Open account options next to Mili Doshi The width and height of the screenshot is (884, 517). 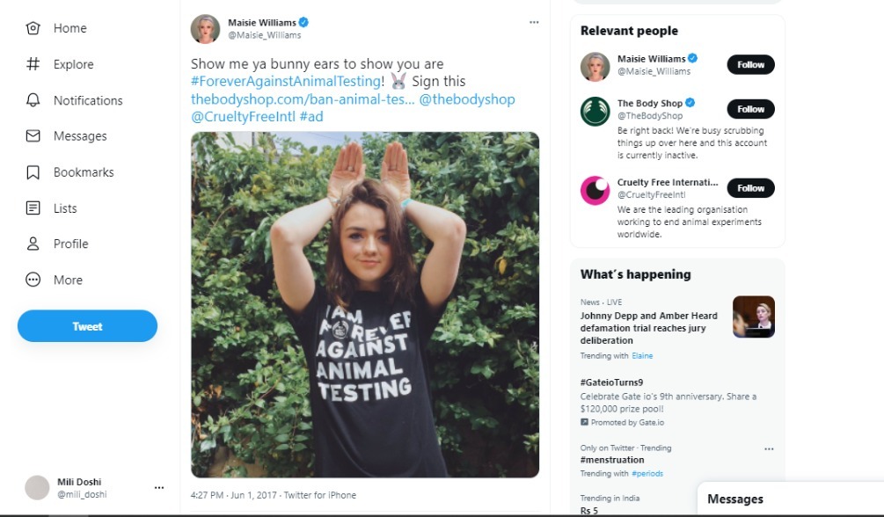coord(159,487)
